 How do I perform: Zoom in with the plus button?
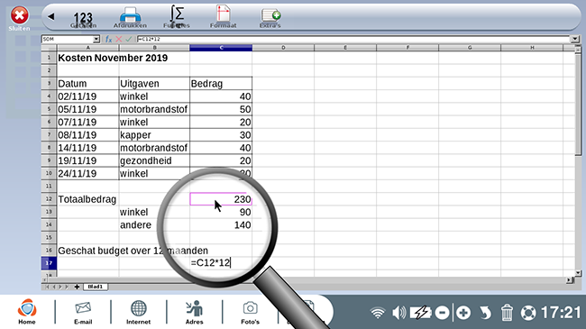pos(463,313)
